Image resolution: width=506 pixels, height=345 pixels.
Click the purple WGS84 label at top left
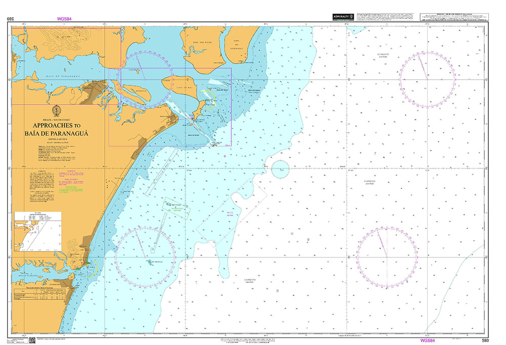[64, 19]
